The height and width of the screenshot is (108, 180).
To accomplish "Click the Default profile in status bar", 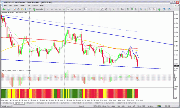I will coord(81,106).
